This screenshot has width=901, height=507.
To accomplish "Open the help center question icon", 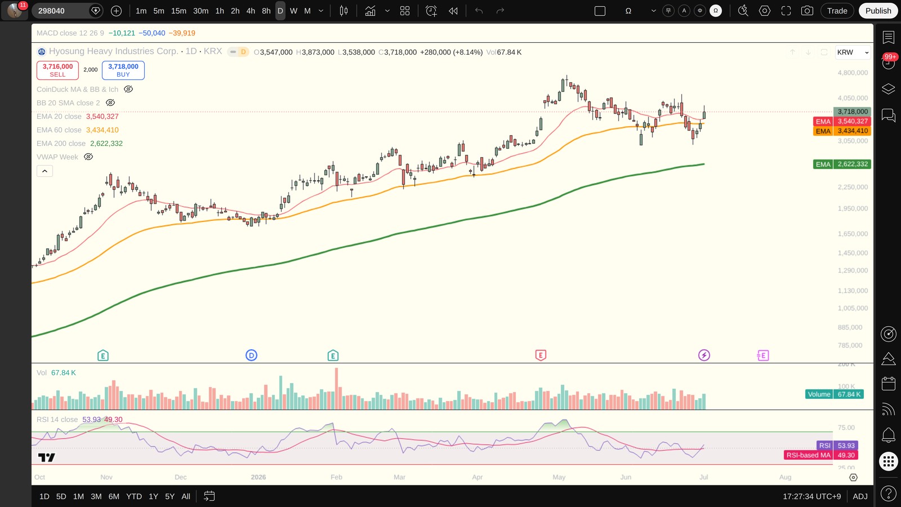I will pyautogui.click(x=889, y=493).
